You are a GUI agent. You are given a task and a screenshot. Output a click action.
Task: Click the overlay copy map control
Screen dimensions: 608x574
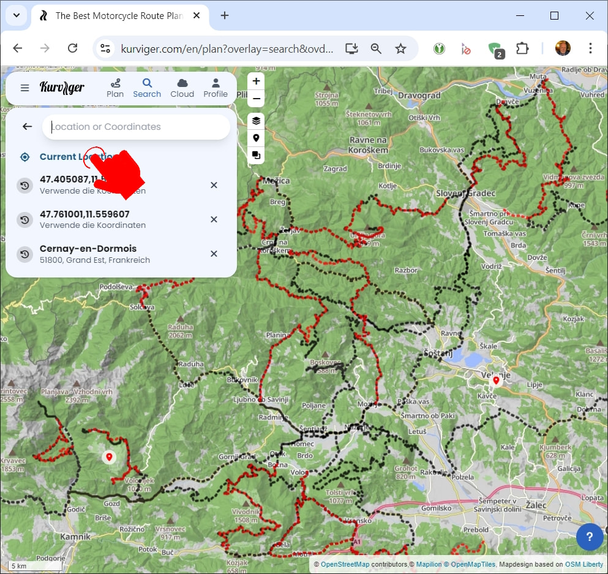(256, 156)
